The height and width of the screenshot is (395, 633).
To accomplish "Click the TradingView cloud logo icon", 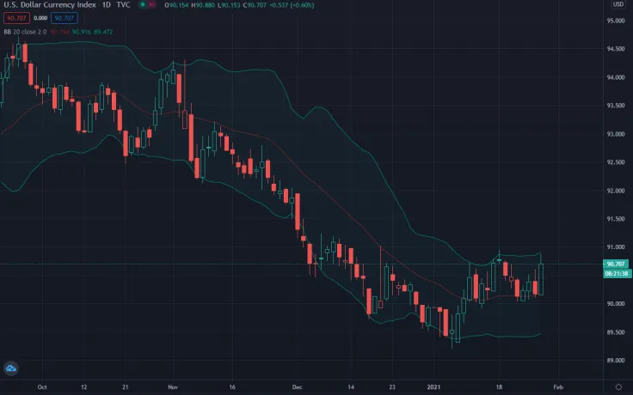I will [11, 368].
